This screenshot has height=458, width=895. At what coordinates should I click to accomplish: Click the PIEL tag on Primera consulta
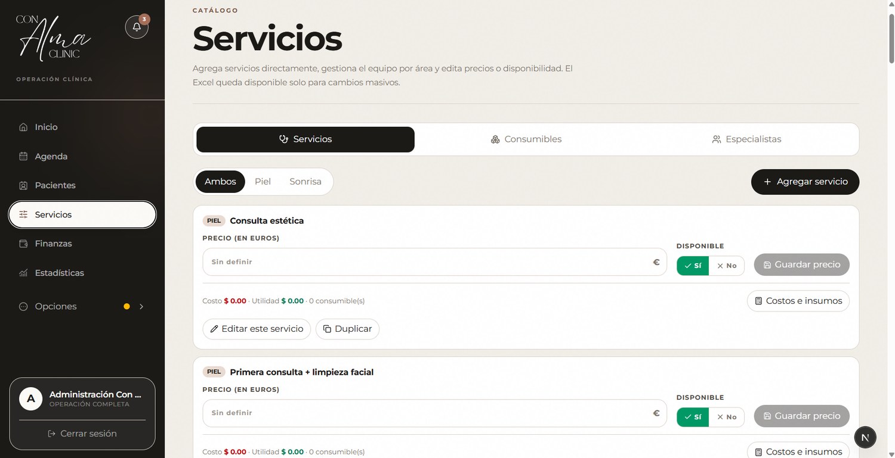click(x=214, y=372)
